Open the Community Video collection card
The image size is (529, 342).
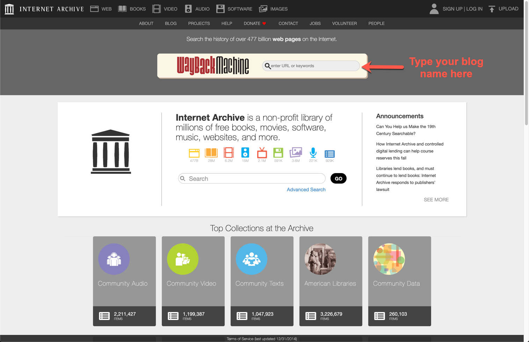[193, 281]
